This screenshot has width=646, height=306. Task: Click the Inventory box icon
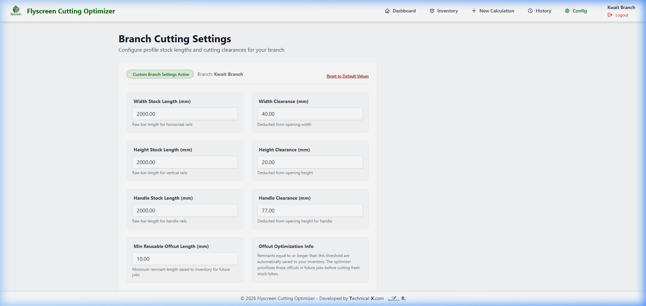432,11
